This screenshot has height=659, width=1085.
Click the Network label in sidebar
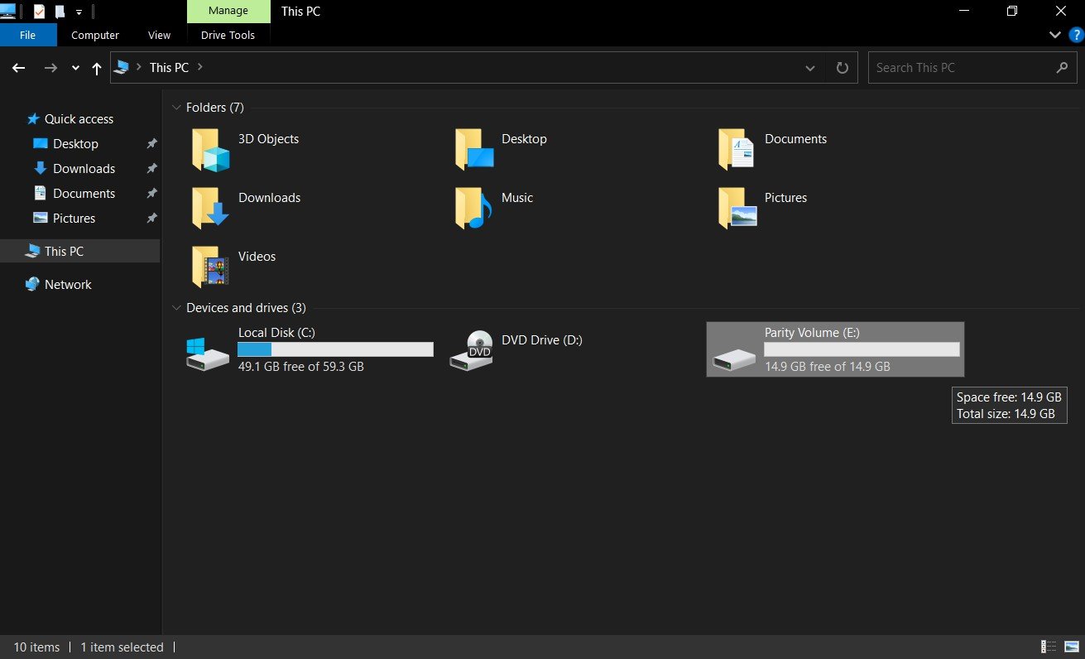tap(68, 285)
